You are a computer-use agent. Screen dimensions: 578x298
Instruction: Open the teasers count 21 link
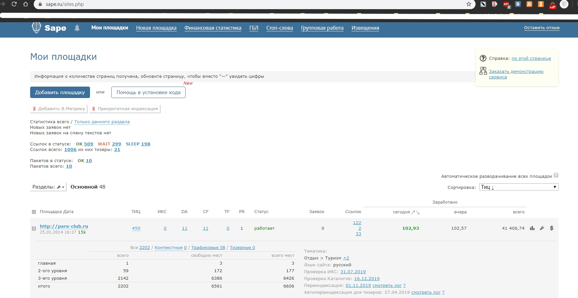117,150
